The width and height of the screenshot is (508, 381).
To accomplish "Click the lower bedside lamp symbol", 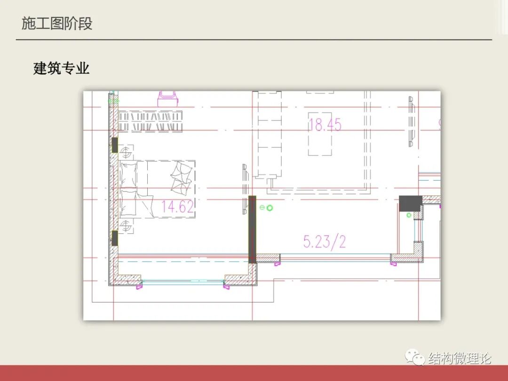I will pos(126,225).
